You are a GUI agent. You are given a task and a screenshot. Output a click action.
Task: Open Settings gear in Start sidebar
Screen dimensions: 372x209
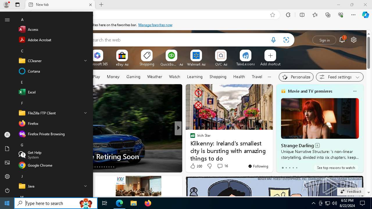(x=7, y=176)
